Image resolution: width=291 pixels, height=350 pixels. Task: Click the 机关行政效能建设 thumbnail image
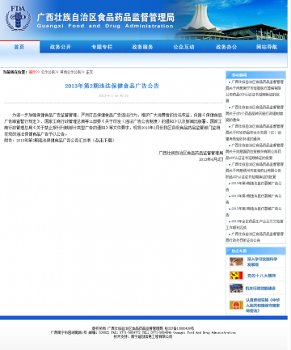(236, 288)
